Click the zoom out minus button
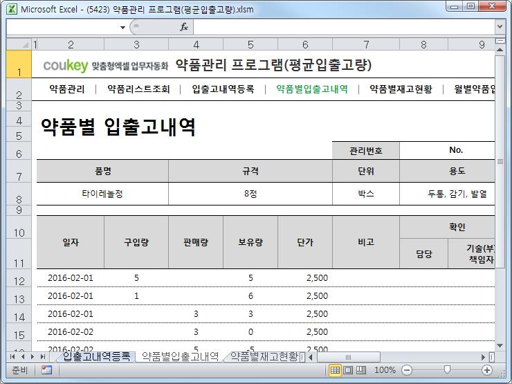 pyautogui.click(x=407, y=370)
